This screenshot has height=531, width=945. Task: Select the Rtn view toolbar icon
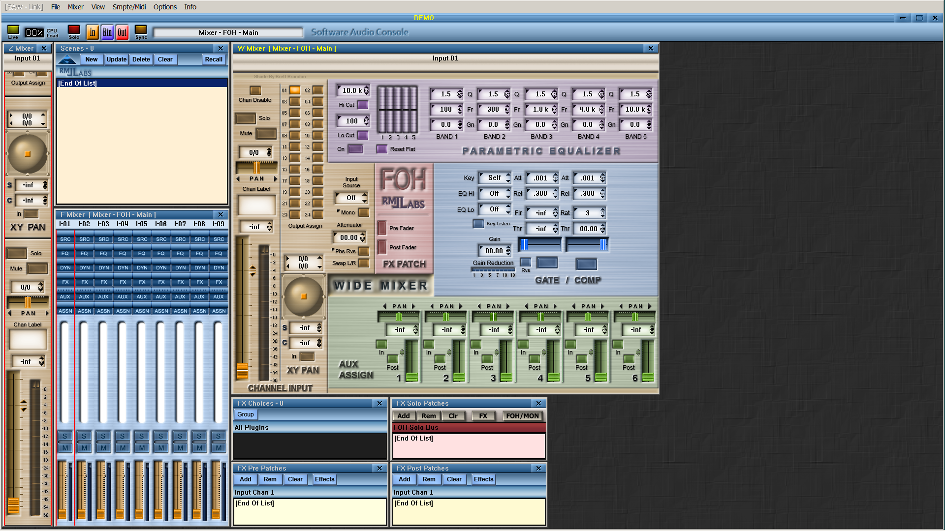107,32
